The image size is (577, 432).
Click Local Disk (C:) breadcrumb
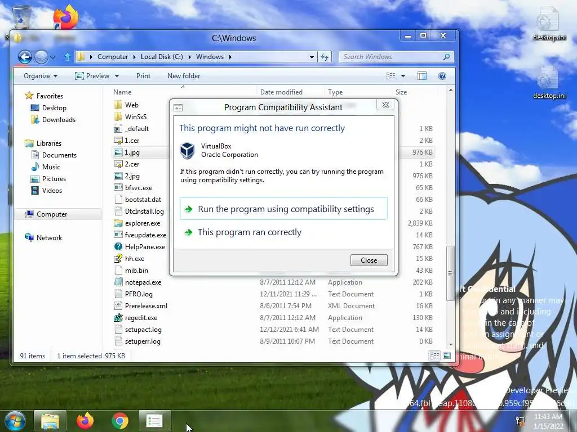(162, 57)
